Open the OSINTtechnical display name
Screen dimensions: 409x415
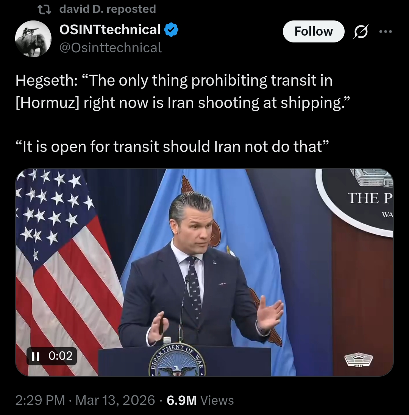(110, 30)
